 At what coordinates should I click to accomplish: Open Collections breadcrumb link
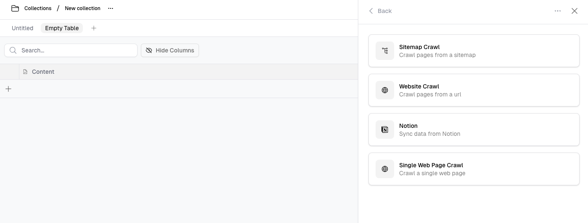click(x=38, y=8)
